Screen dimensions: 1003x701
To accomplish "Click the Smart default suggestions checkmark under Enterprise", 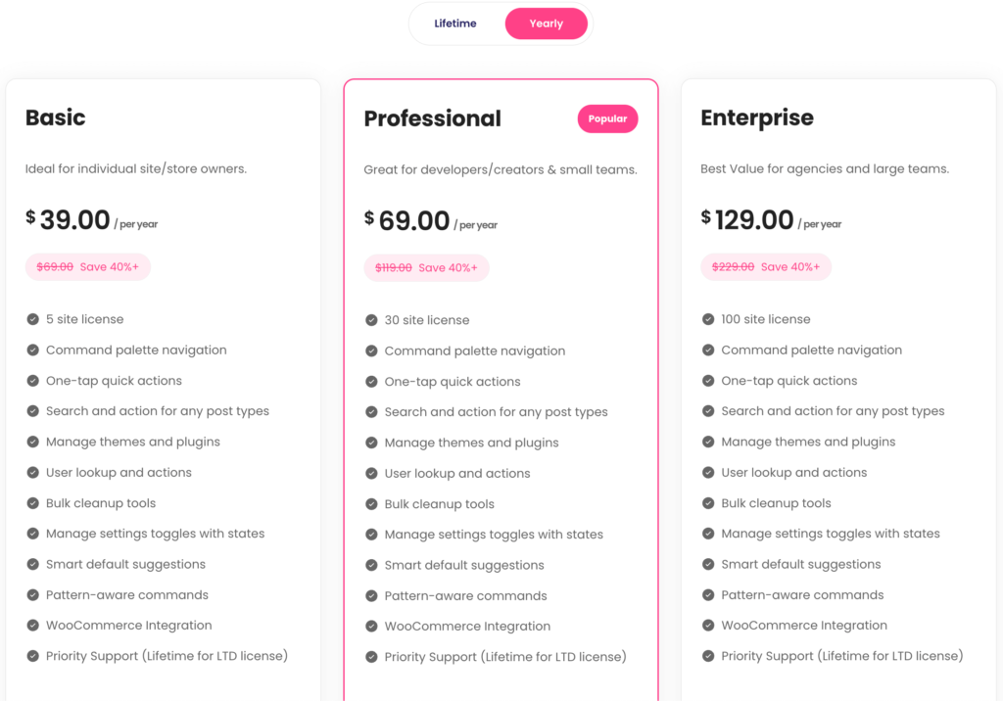I will pyautogui.click(x=708, y=565).
